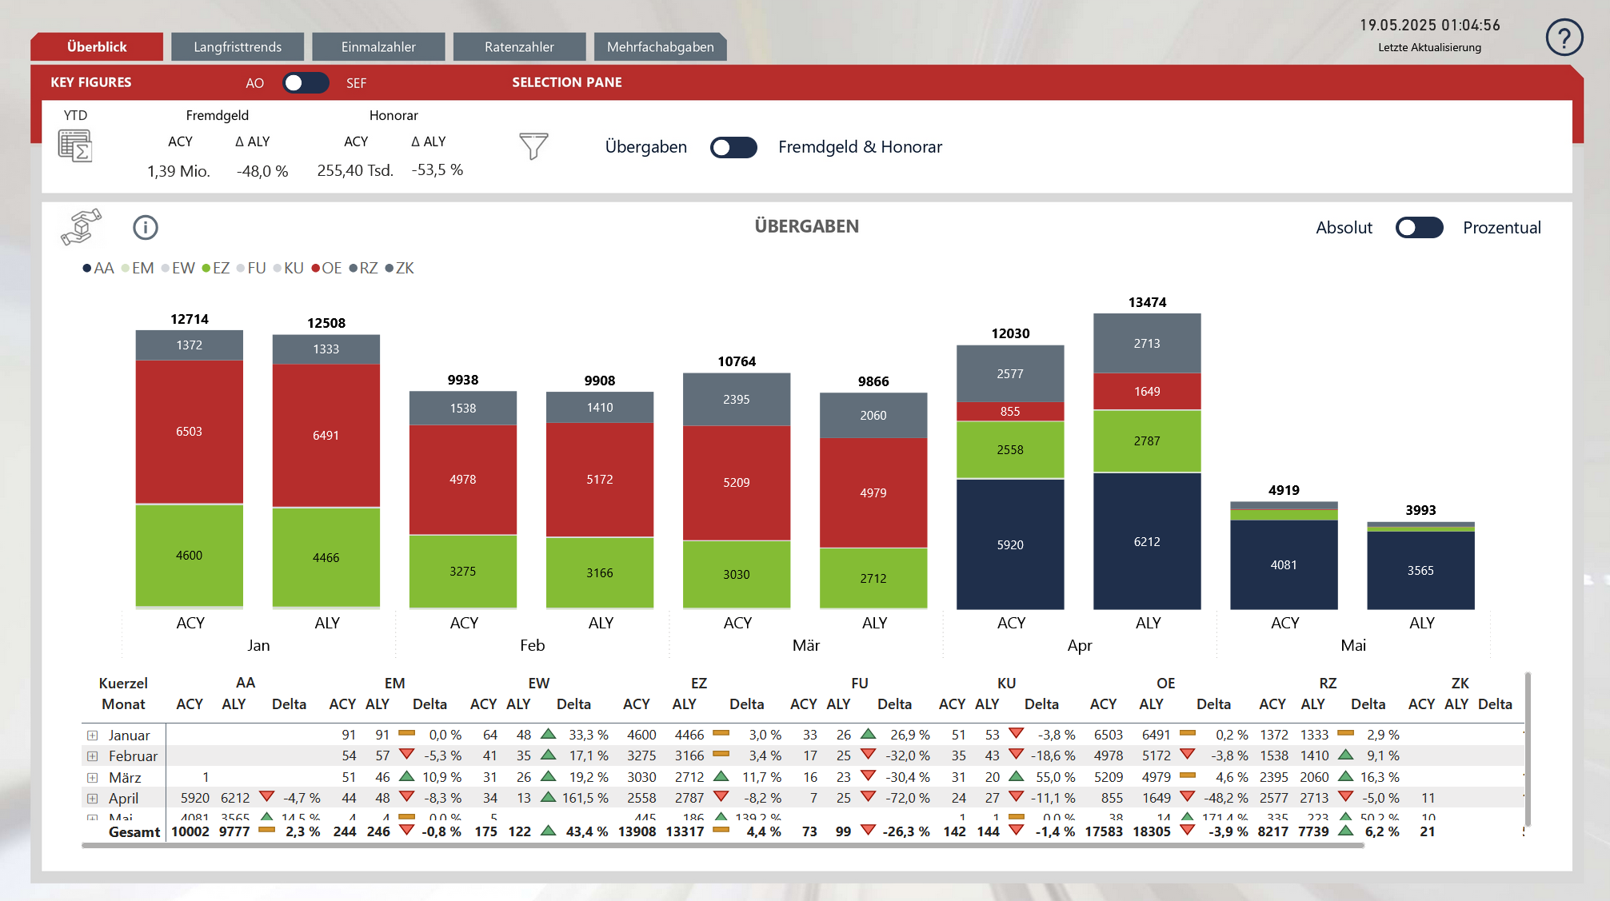Image resolution: width=1610 pixels, height=901 pixels.
Task: Click red down arrow in April AA delta
Action: click(267, 797)
